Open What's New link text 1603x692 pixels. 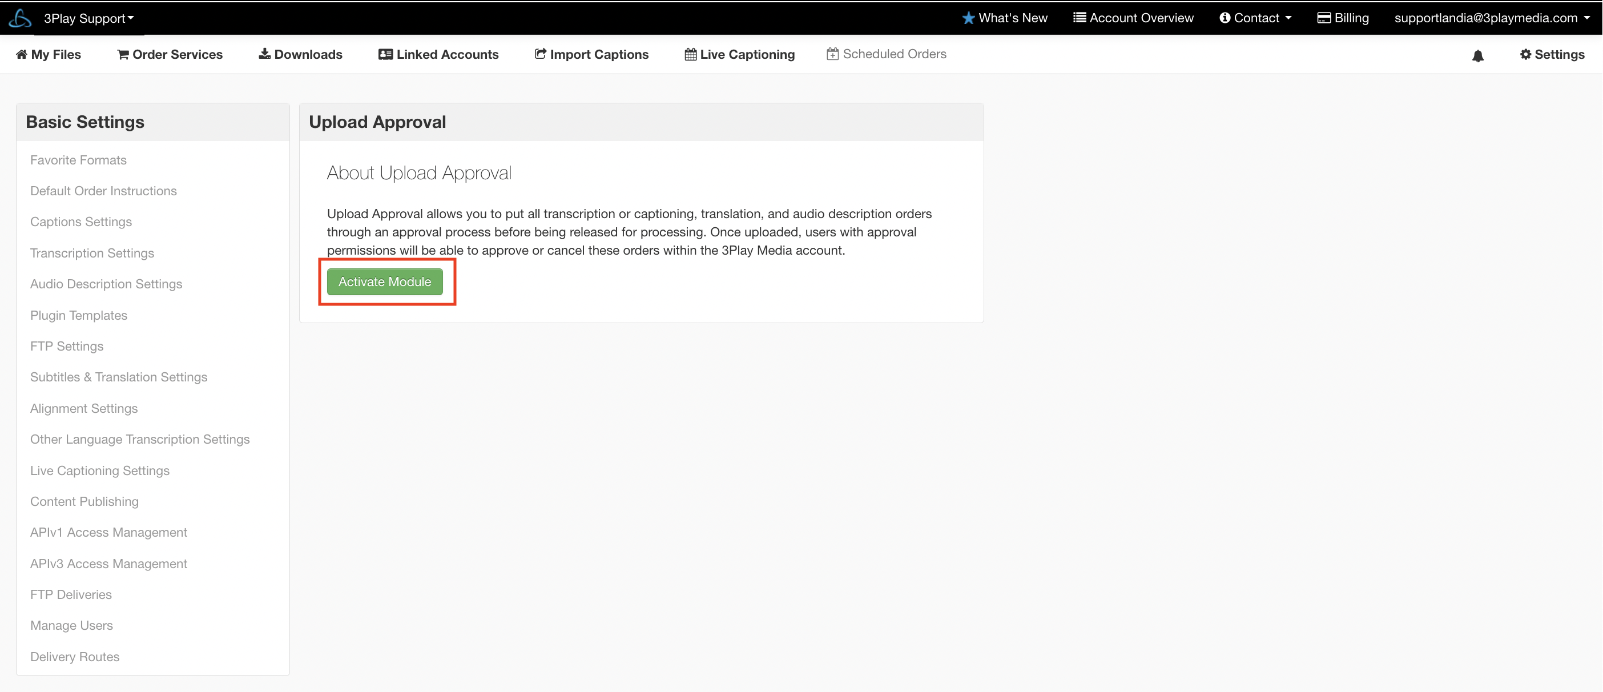pyautogui.click(x=1013, y=18)
